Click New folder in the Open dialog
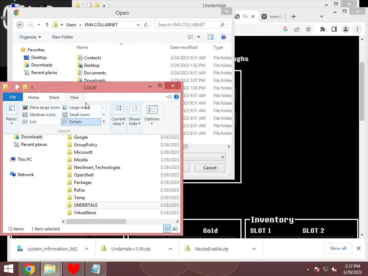The width and height of the screenshot is (368, 276). click(x=63, y=37)
